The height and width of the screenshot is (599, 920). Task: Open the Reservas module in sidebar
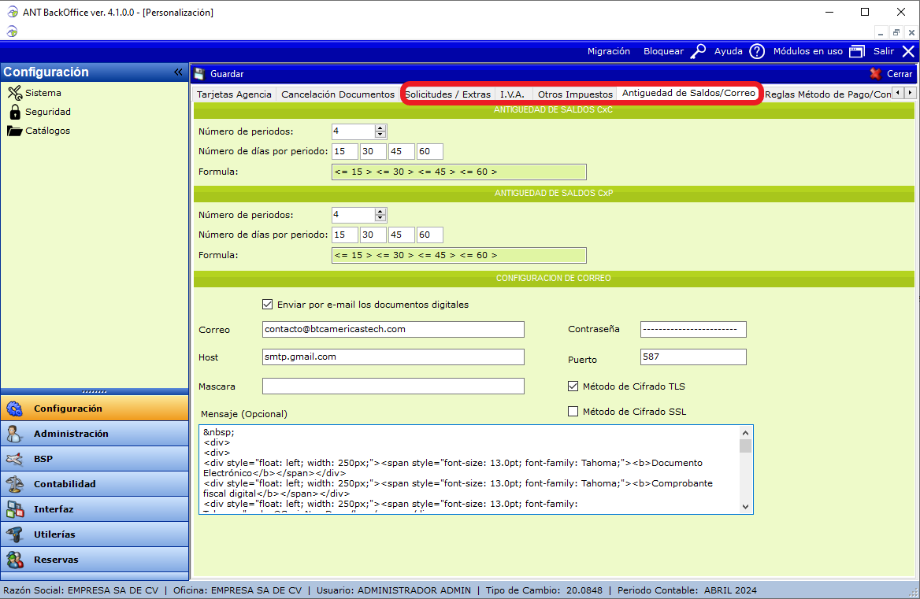[x=56, y=560]
